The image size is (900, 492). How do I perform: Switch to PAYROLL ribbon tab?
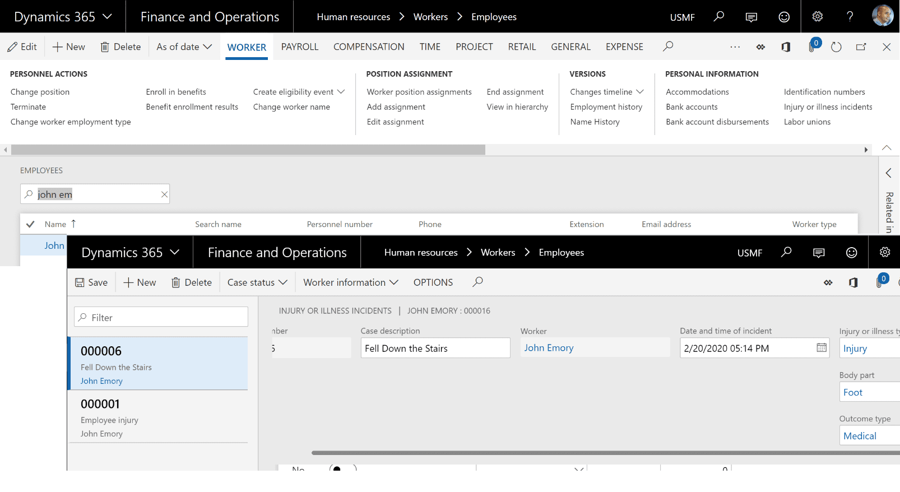pyautogui.click(x=300, y=47)
